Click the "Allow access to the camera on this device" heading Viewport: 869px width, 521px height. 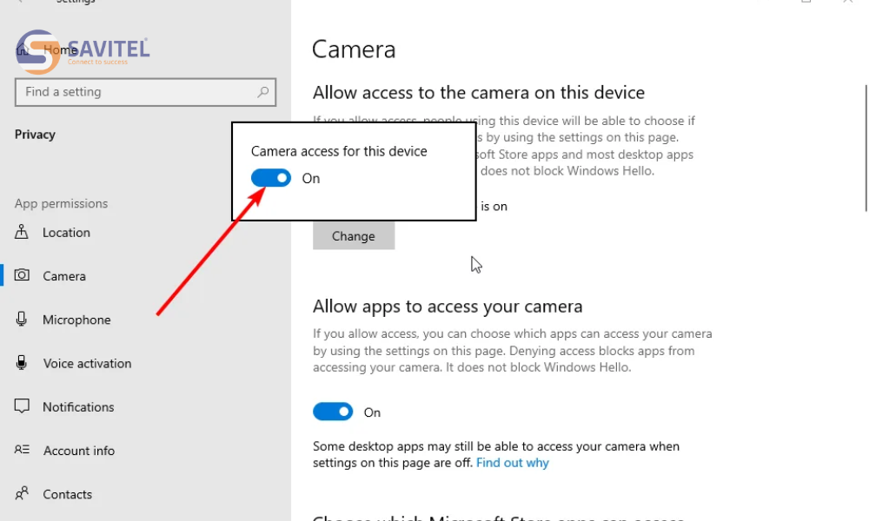click(x=478, y=92)
